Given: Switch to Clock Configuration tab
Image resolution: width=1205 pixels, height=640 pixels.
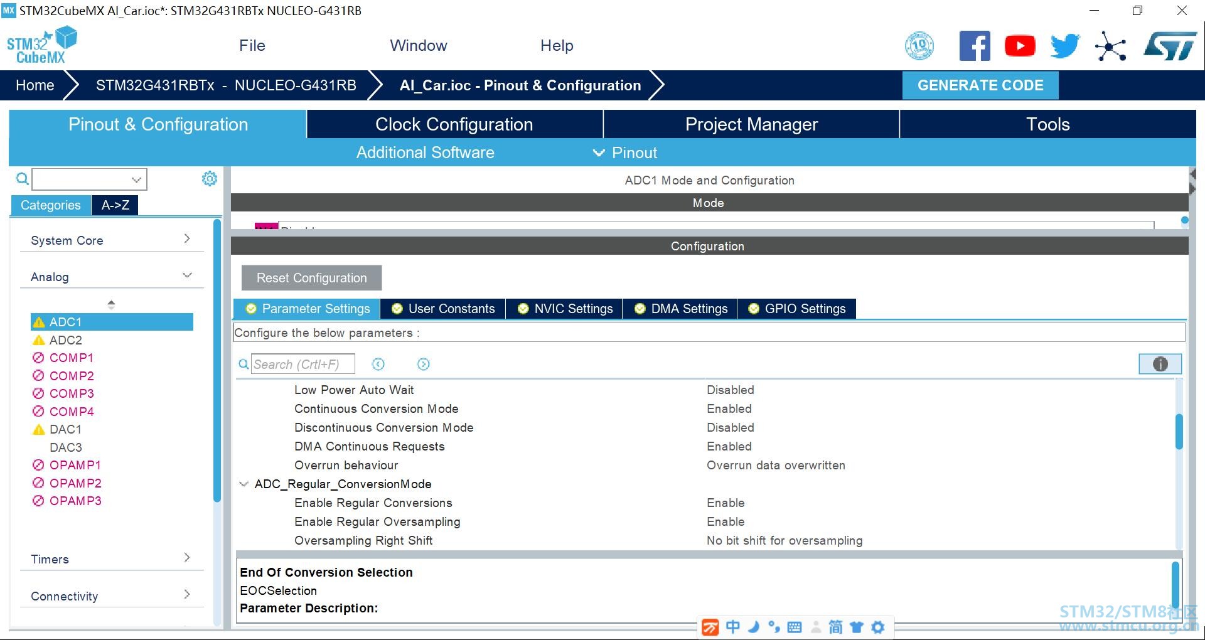Looking at the screenshot, I should [454, 124].
